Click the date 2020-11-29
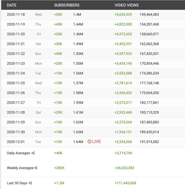Image resolution: width=185 pixels, height=189 pixels. click(x=16, y=122)
